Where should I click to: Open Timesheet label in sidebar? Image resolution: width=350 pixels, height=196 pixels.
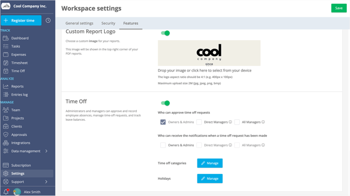(x=19, y=63)
